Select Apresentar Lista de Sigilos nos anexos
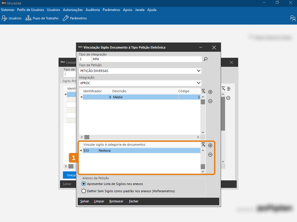The width and height of the screenshot is (297, 222). pos(84,184)
